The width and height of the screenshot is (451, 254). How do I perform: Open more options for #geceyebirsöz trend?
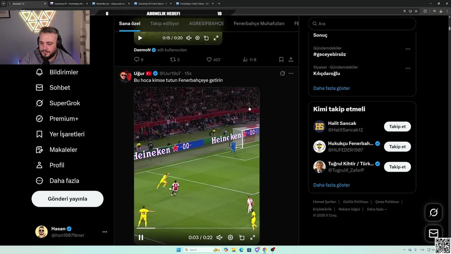coord(408,49)
